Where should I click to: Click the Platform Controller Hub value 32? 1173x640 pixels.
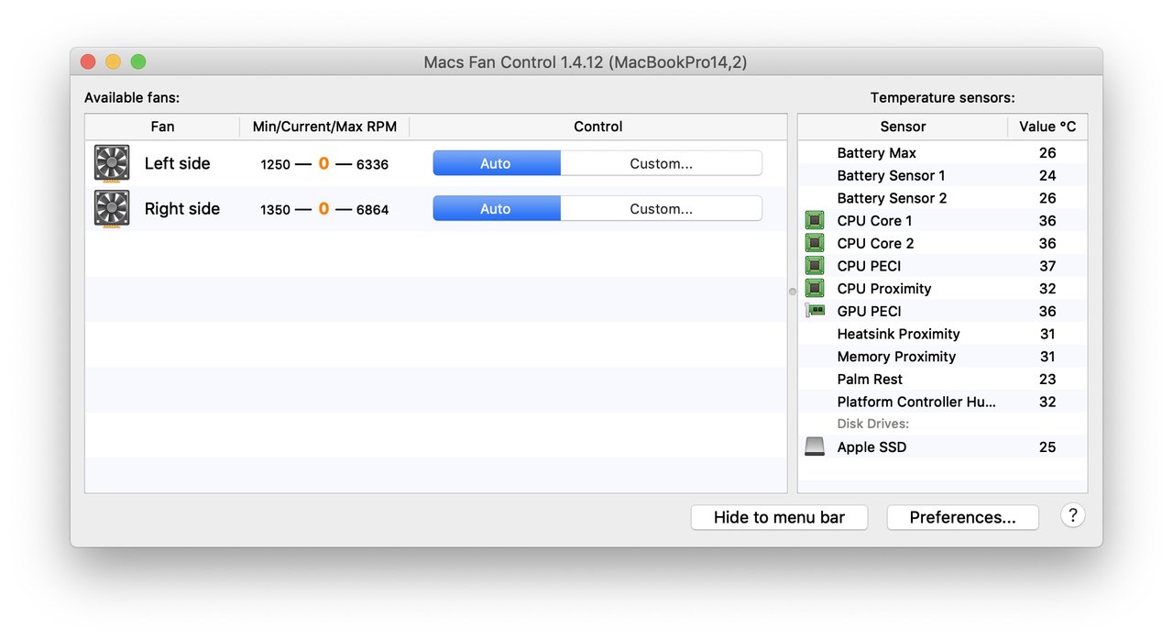coord(1047,402)
